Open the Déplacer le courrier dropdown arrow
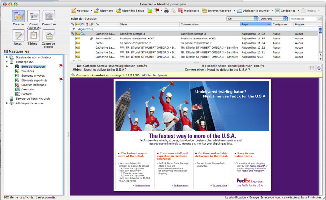Screen dimensions: 326x200 273,11
